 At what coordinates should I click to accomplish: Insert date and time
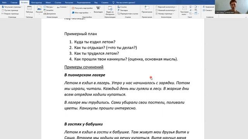[196, 10]
